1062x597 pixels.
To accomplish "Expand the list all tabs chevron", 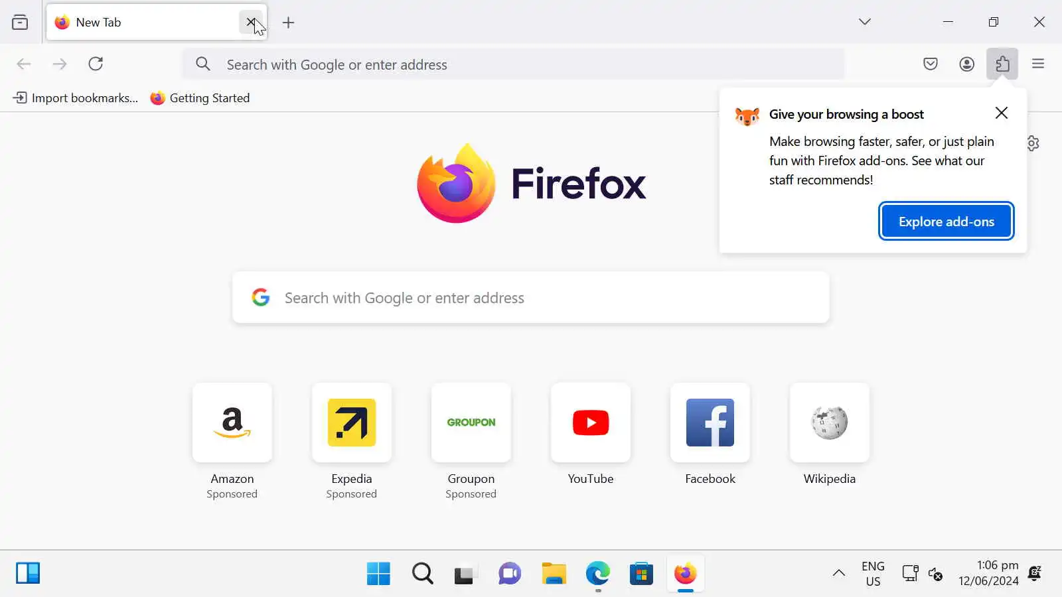I will coord(864,22).
